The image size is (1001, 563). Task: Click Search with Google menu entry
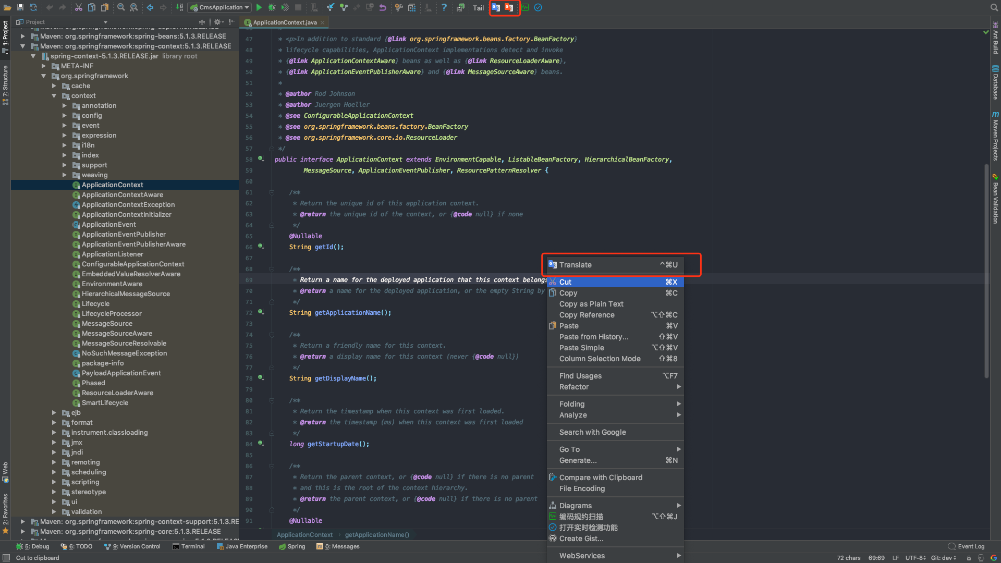coord(592,432)
